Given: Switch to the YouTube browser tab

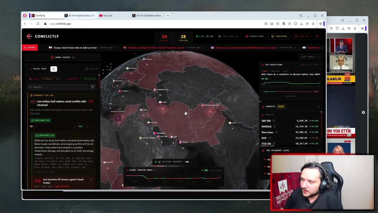Looking at the screenshot, I should [x=113, y=16].
